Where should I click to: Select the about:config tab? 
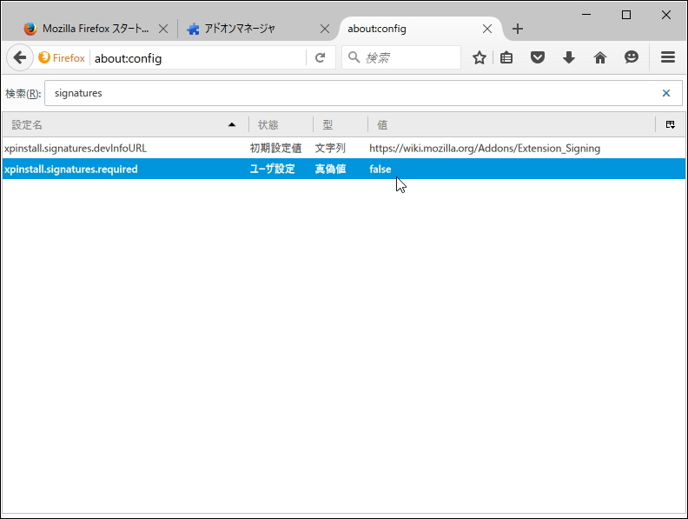[x=414, y=29]
